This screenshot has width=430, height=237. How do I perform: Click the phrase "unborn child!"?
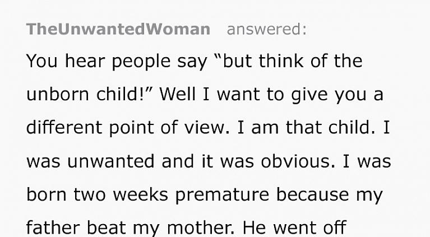(x=90, y=95)
